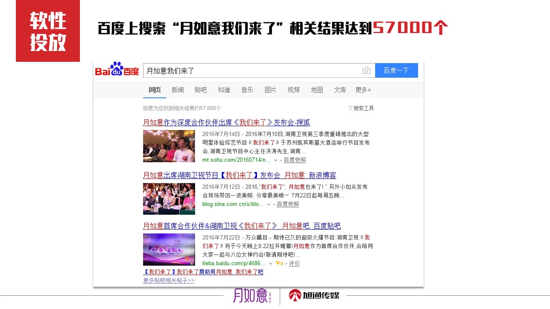Expand arrow next to tieba.baidu.com URL
The image size is (550, 309).
pos(270,264)
